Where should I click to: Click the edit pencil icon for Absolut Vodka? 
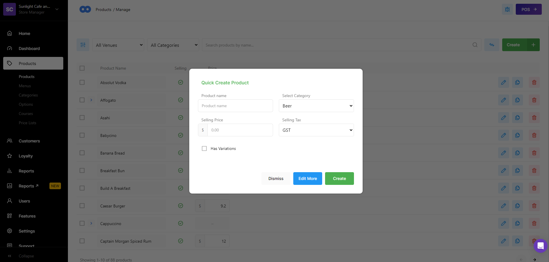click(503, 82)
